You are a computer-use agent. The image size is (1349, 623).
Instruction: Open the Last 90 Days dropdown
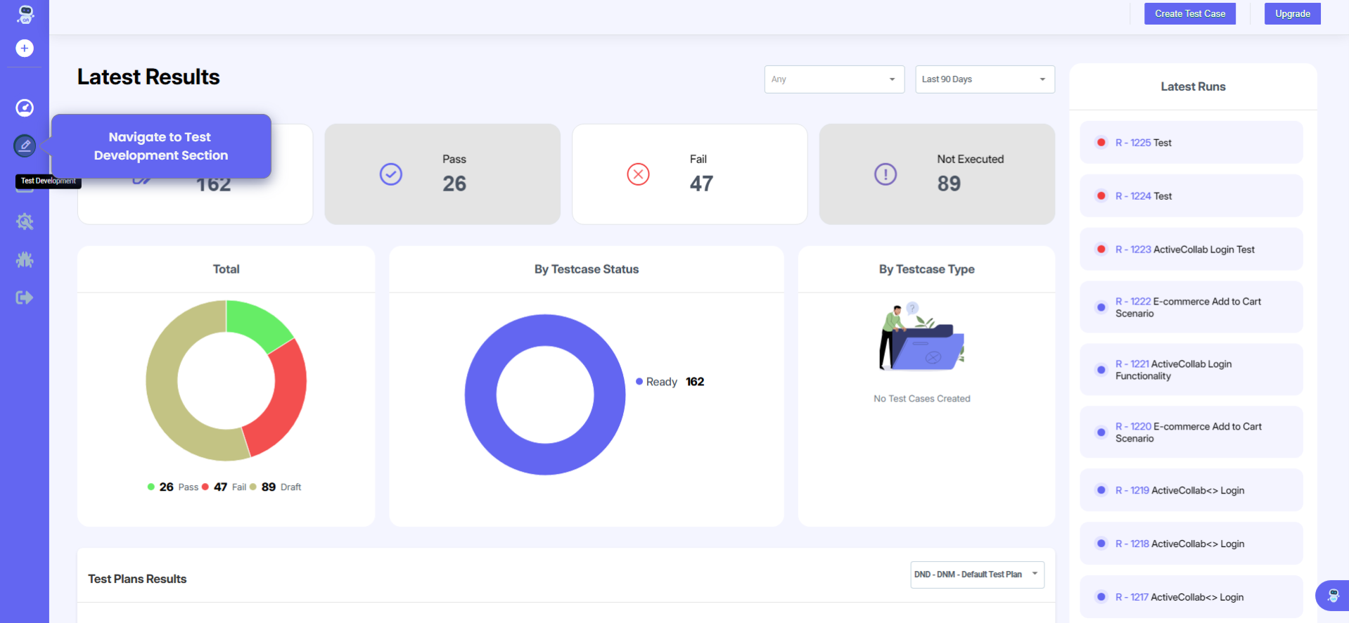click(x=984, y=79)
